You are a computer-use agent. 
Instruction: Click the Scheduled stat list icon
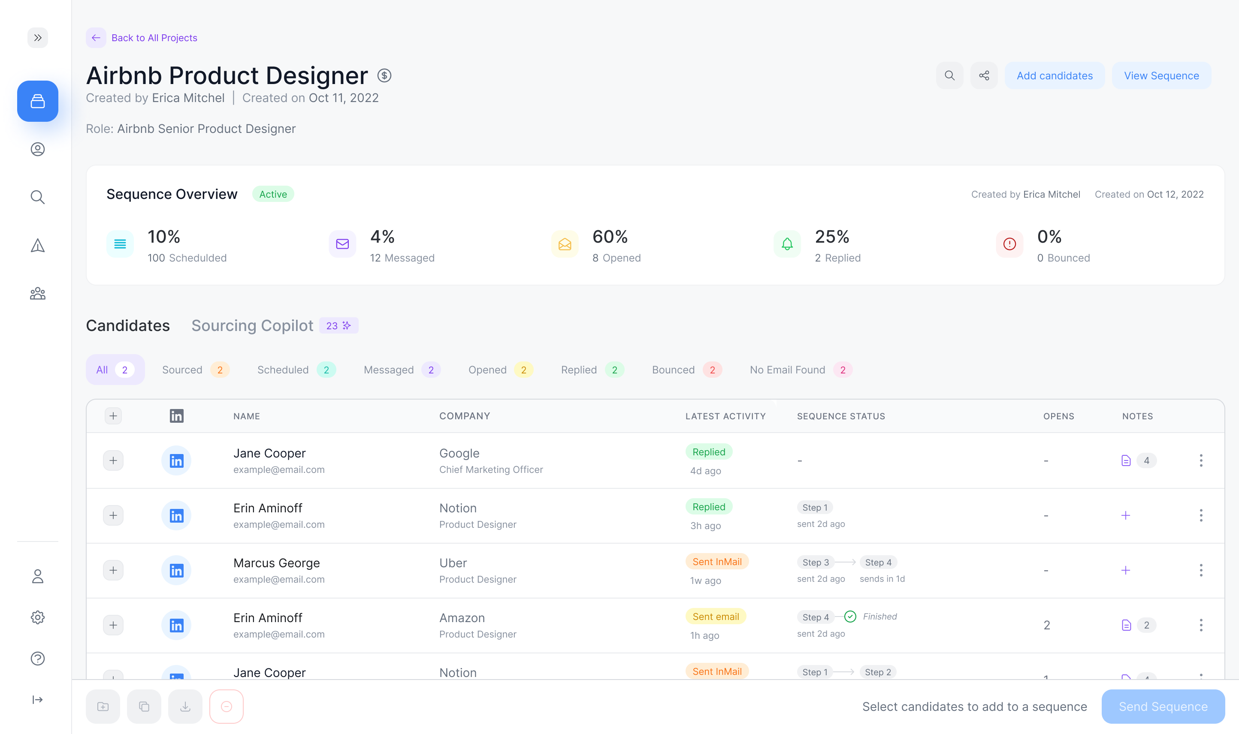coord(120,244)
